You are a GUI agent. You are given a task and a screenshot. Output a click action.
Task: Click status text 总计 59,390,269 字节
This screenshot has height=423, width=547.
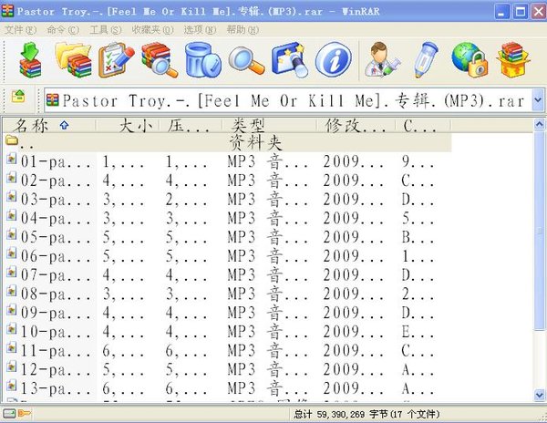click(340, 414)
